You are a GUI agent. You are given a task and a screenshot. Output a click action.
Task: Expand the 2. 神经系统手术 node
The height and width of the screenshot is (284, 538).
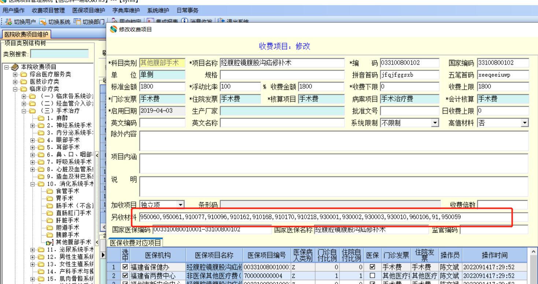[x=33, y=126]
